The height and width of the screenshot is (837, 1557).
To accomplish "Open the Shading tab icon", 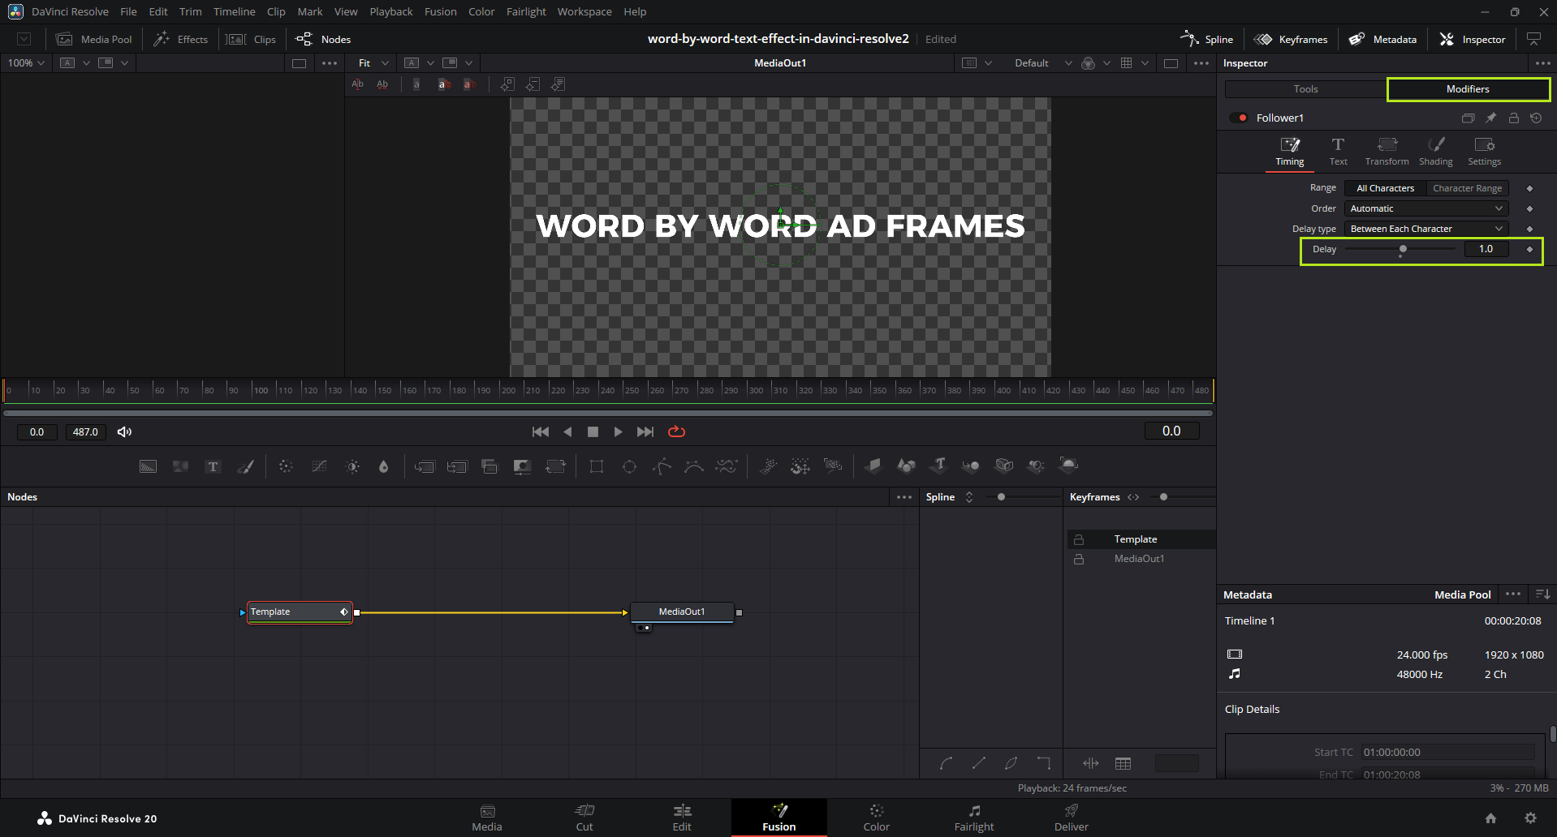I will point(1435,151).
